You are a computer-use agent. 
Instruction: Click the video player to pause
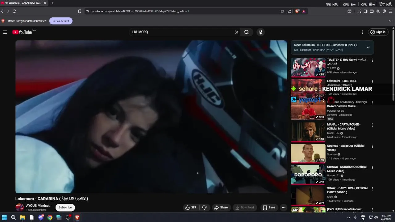click(x=151, y=117)
